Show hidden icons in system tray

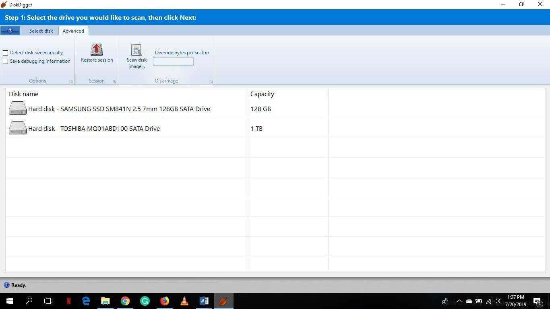coord(459,301)
